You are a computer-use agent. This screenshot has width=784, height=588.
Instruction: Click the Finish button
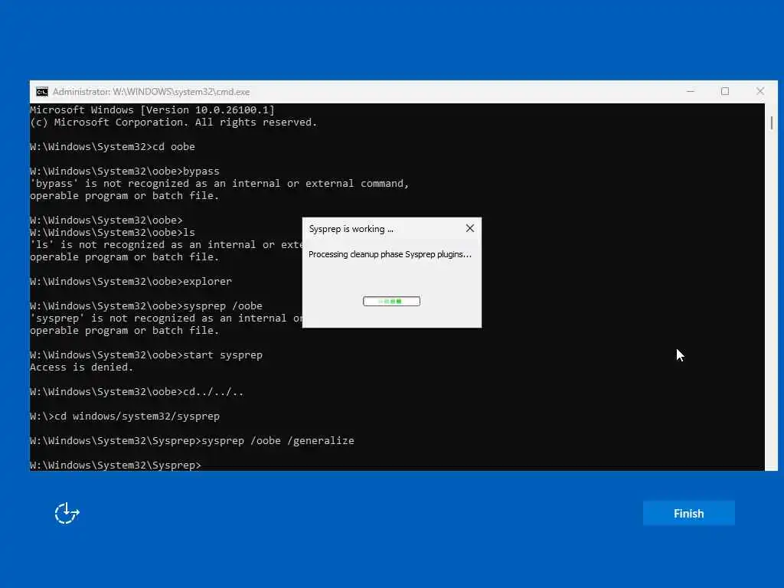point(688,513)
